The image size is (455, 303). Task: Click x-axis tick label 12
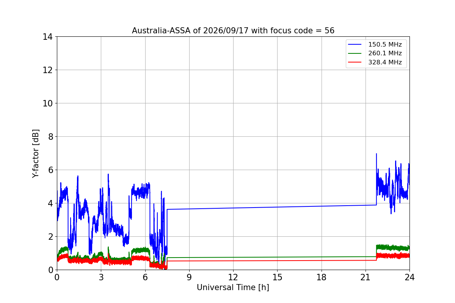233,277
